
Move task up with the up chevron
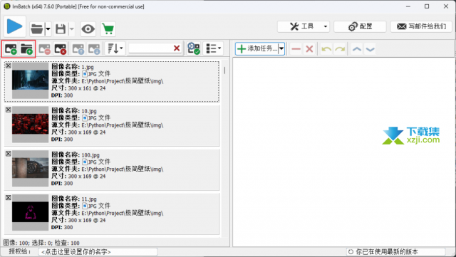(357, 49)
